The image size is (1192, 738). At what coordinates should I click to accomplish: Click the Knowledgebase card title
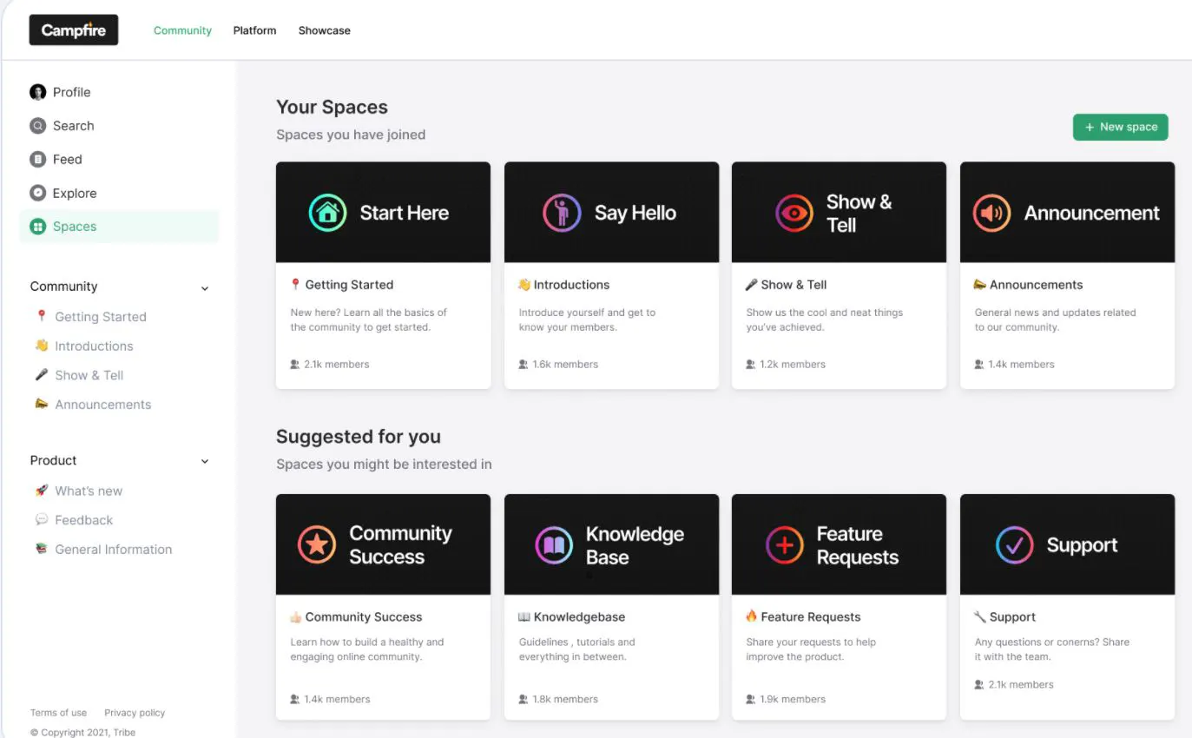click(579, 617)
